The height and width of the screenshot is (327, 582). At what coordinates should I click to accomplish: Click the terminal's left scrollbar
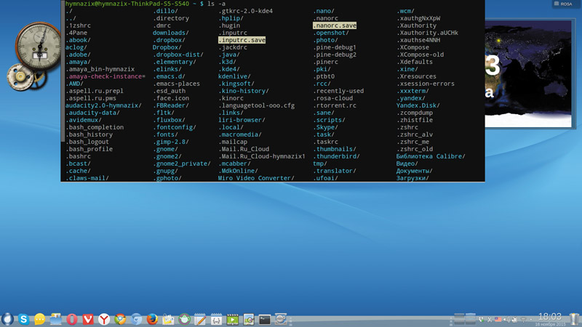pyautogui.click(x=63, y=70)
